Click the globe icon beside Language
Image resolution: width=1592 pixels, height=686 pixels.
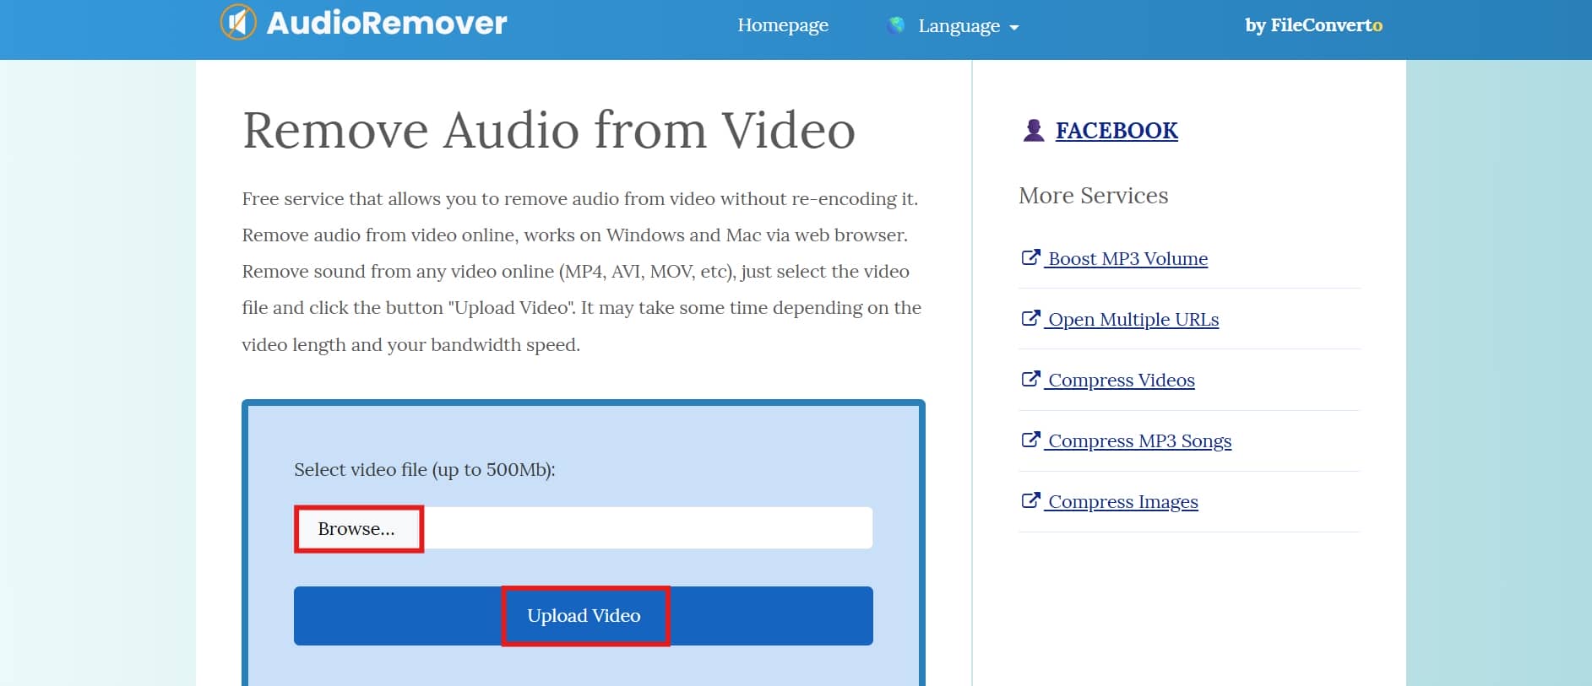point(896,25)
